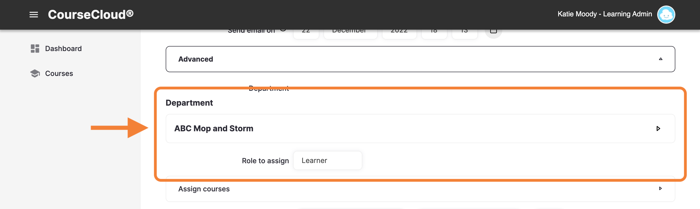Click the collapse arrow in Advanced section
Image resolution: width=700 pixels, height=209 pixels.
pyautogui.click(x=660, y=59)
